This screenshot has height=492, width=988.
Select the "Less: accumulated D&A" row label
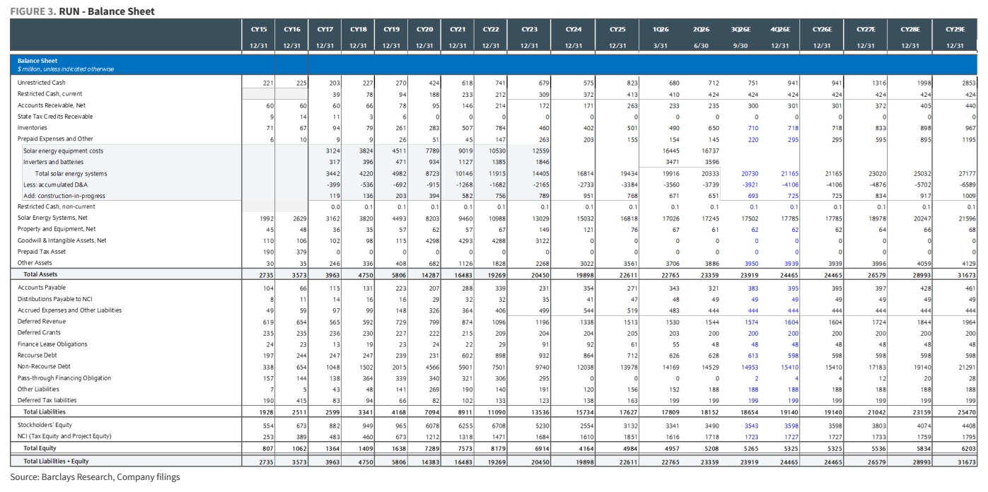click(x=55, y=184)
